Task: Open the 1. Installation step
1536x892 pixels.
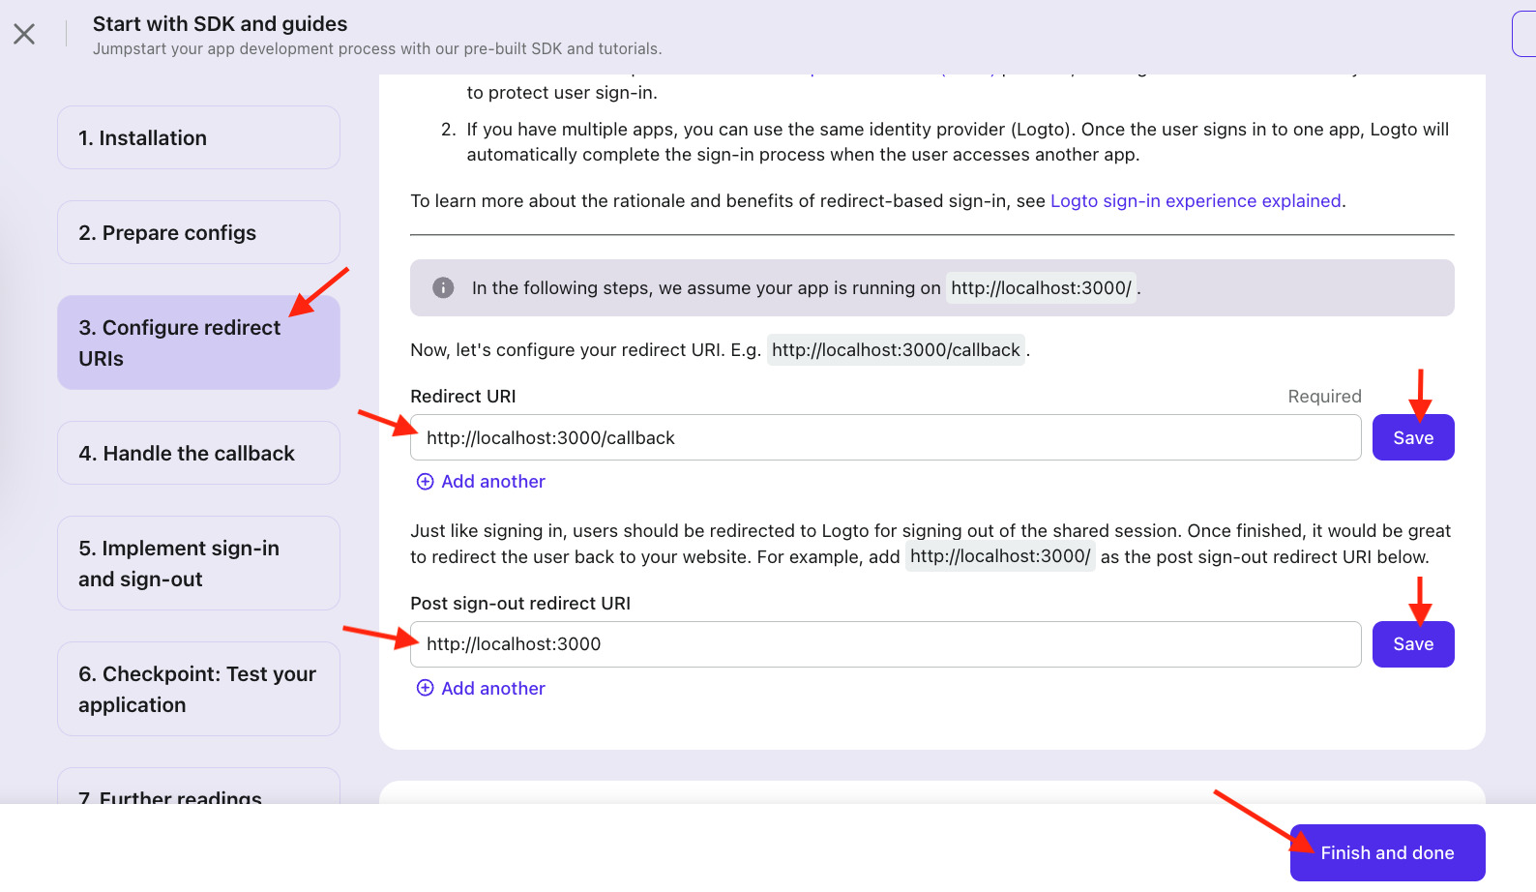Action: click(198, 137)
